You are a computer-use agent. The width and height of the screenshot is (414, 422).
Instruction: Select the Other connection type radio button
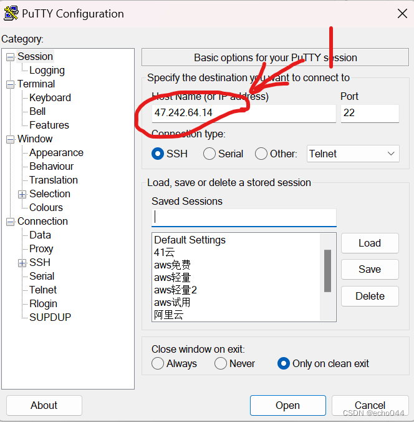click(261, 154)
